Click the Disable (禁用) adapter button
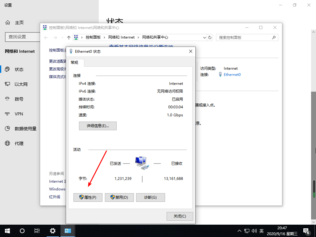The image size is (316, 237). (x=119, y=197)
